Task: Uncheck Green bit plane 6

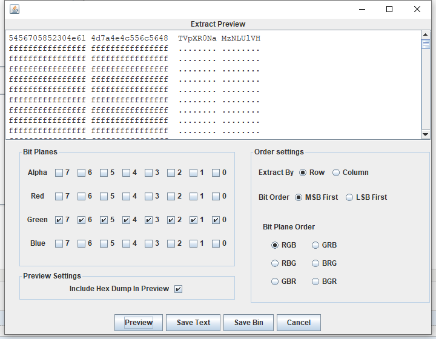Action: click(x=81, y=220)
